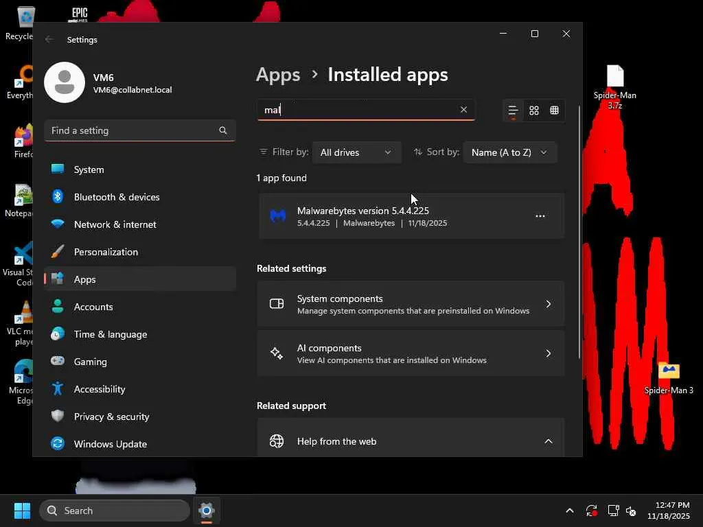703x527 pixels.
Task: Select the Microsoft Edge desktop shortcut
Action: [x=21, y=382]
